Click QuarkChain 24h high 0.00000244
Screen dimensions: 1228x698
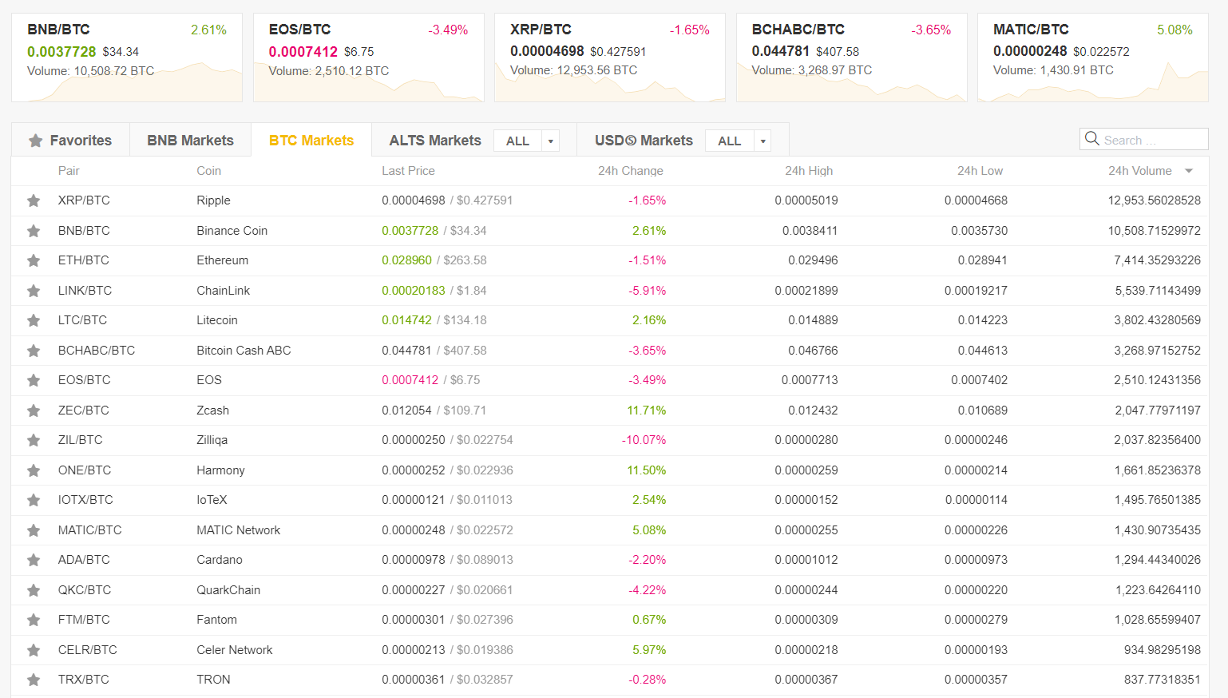tap(806, 590)
